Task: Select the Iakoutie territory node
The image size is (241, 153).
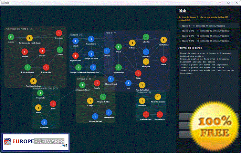Action: 146,37
